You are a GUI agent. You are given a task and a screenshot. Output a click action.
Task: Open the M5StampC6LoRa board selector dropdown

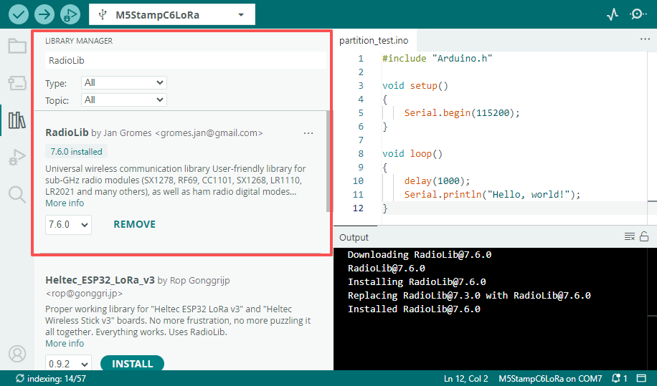click(x=171, y=14)
